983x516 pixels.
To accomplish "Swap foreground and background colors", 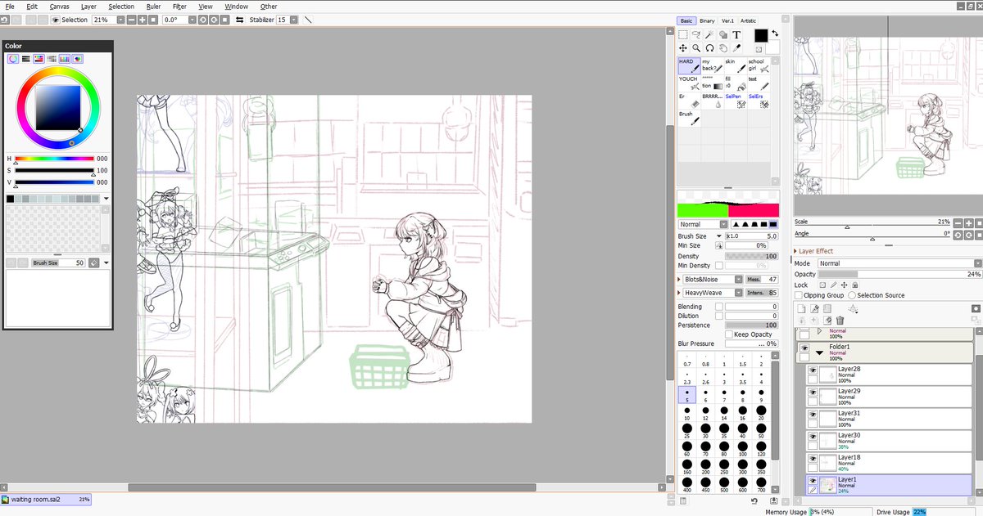I will pyautogui.click(x=774, y=34).
